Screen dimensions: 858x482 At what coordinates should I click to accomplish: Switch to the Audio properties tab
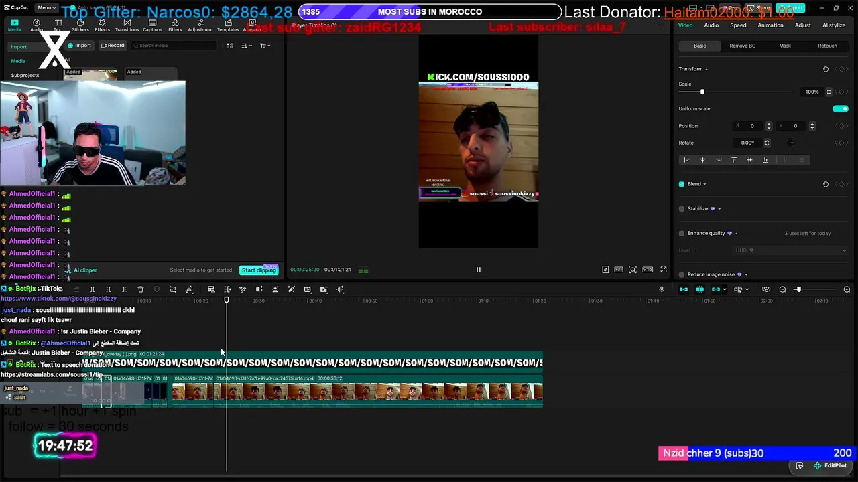click(x=711, y=25)
